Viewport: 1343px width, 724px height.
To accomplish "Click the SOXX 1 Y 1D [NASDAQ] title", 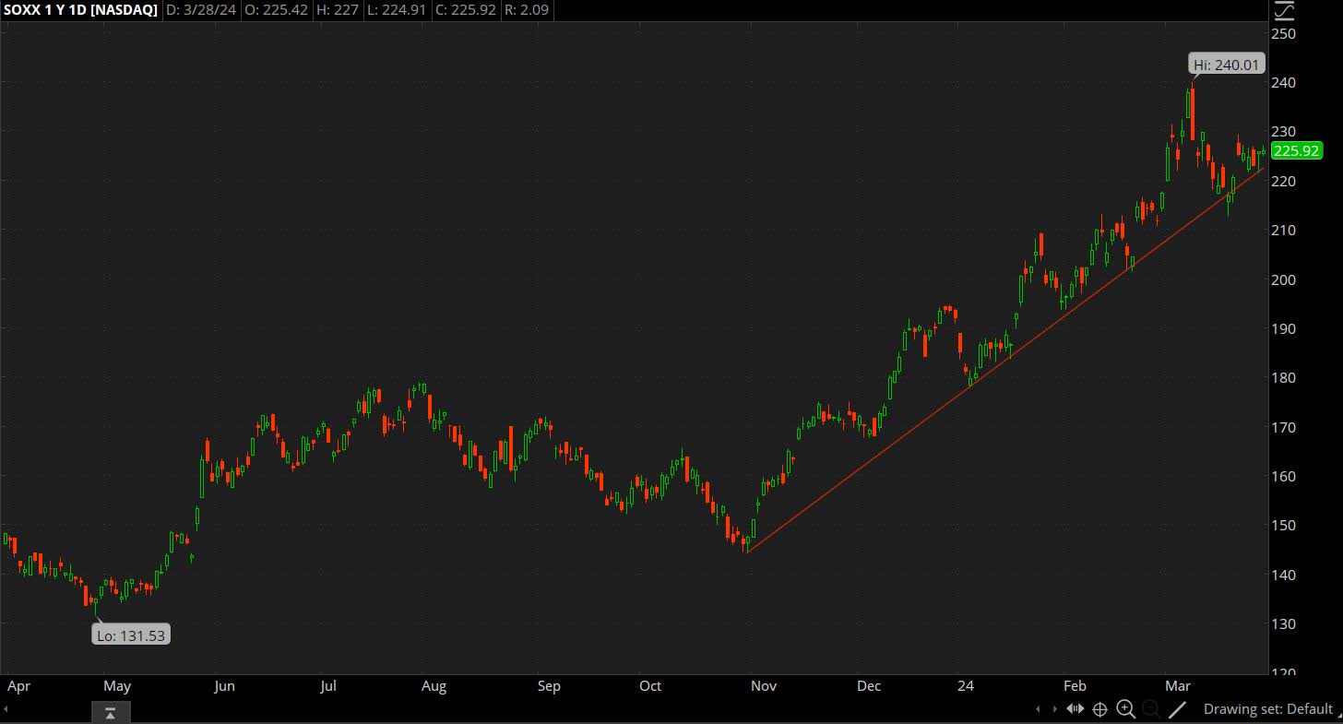I will pos(80,10).
